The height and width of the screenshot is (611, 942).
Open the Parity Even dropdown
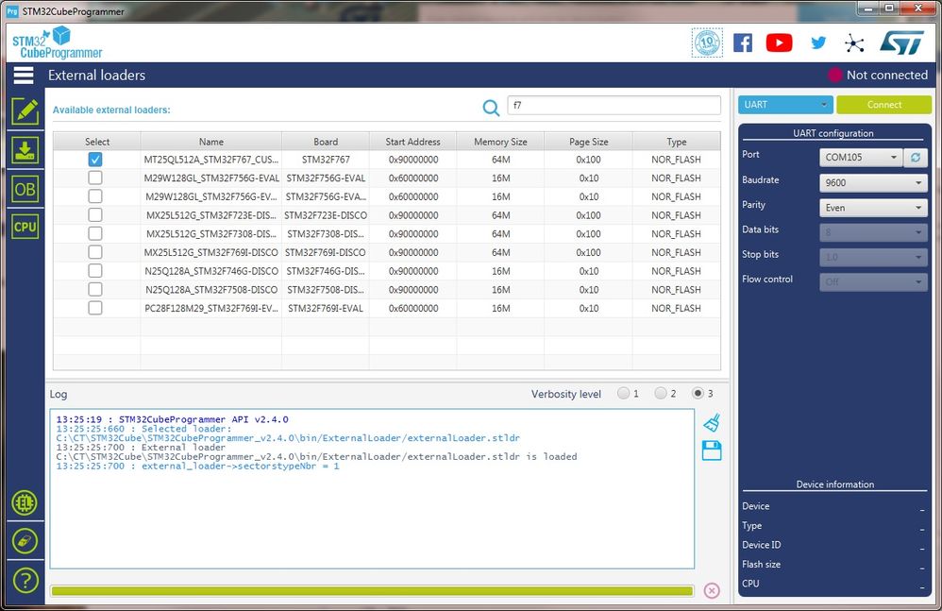(873, 208)
